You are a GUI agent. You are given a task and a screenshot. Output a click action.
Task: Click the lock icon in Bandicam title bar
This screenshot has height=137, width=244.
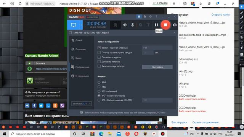(x=139, y=16)
